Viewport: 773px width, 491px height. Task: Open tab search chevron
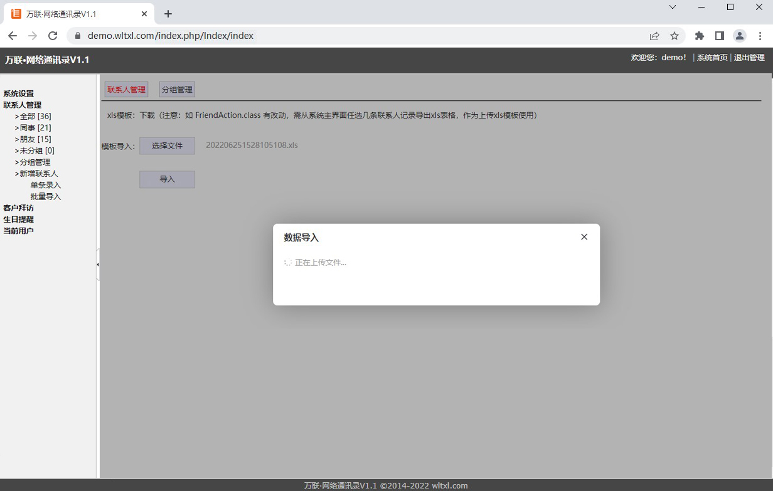click(673, 8)
